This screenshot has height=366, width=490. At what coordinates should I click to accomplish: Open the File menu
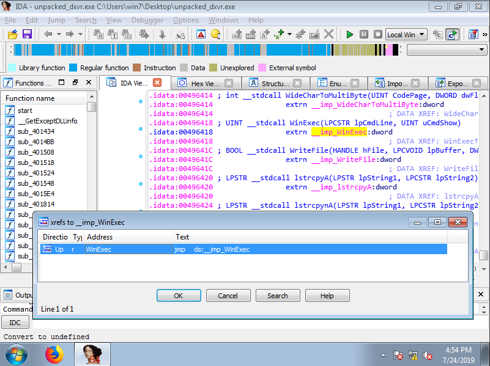(10, 20)
